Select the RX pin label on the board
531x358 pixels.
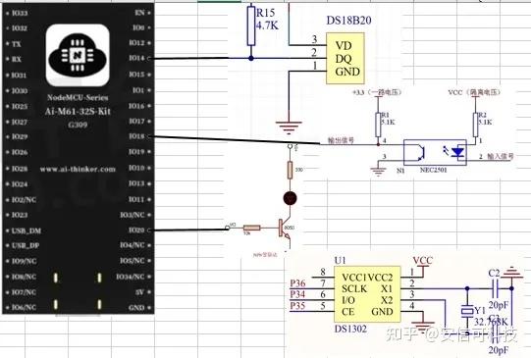[x=17, y=59]
